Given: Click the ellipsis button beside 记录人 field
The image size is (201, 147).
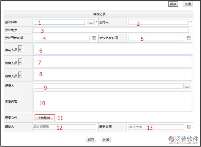Looking at the screenshot, I should click(187, 86).
